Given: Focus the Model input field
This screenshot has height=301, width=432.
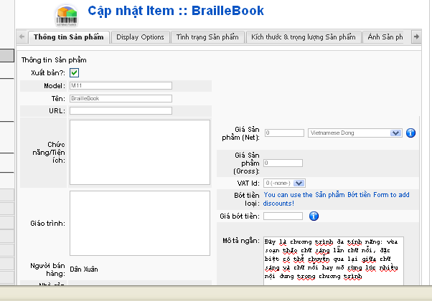Looking at the screenshot, I should click(x=121, y=85).
